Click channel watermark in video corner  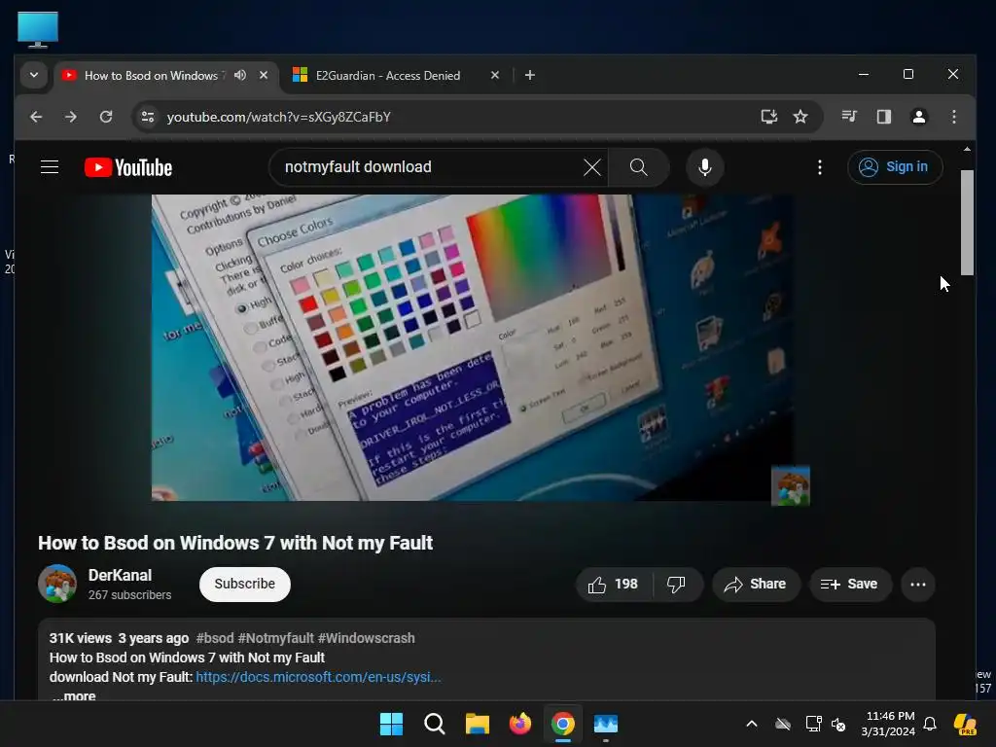click(790, 486)
